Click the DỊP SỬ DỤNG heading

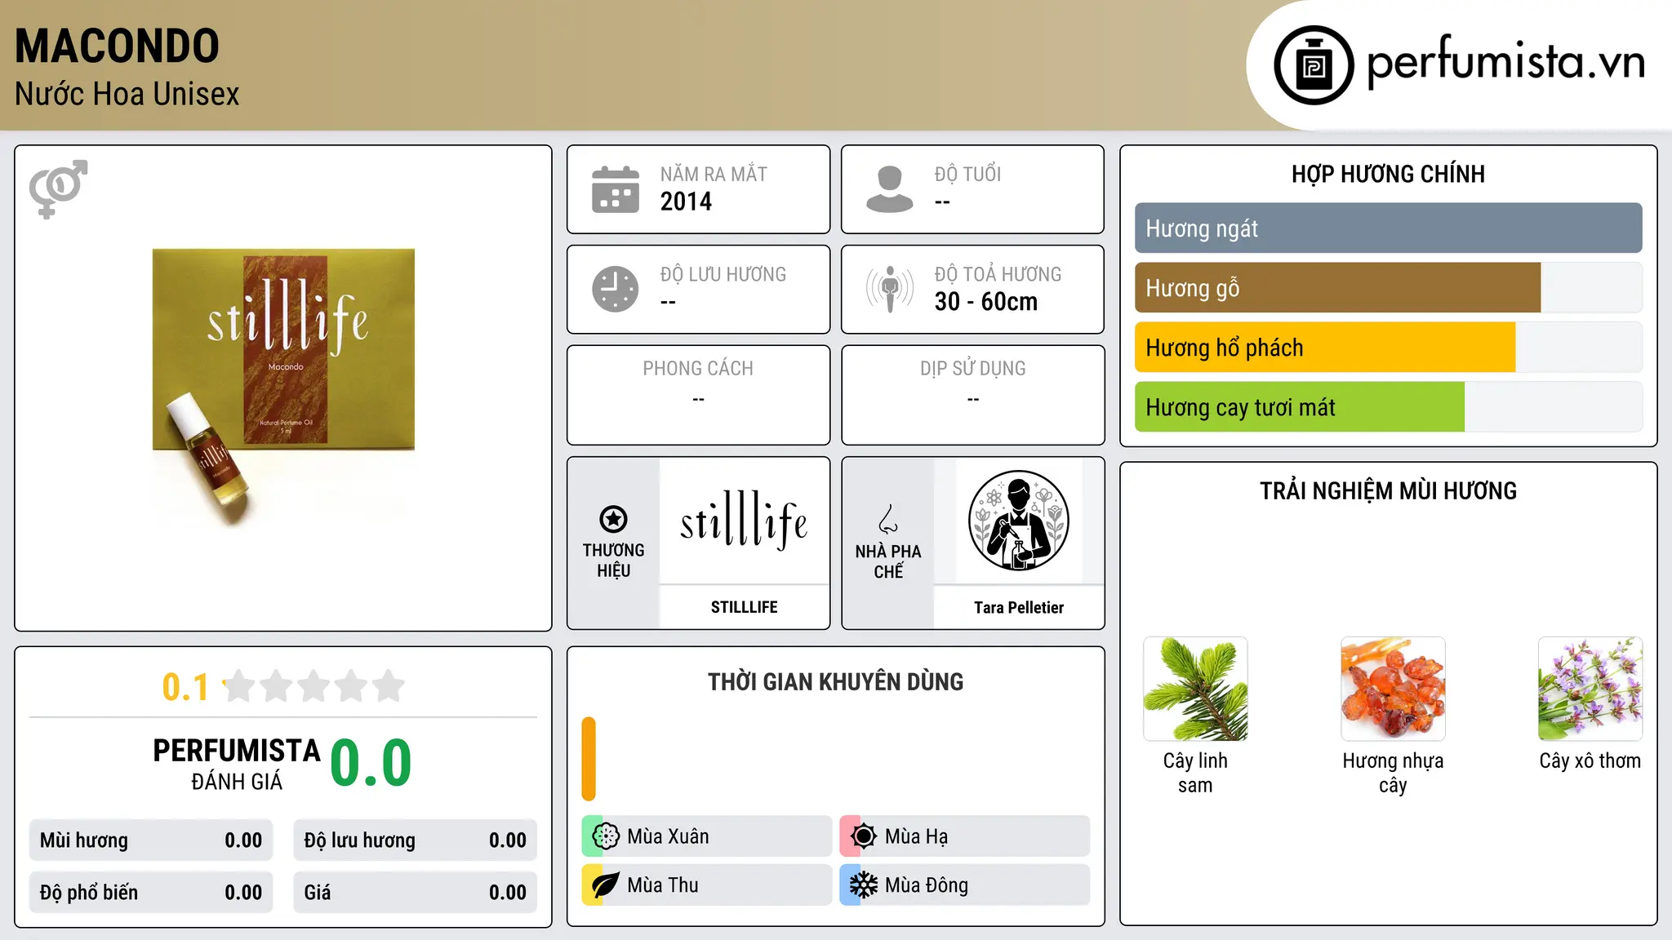972,369
